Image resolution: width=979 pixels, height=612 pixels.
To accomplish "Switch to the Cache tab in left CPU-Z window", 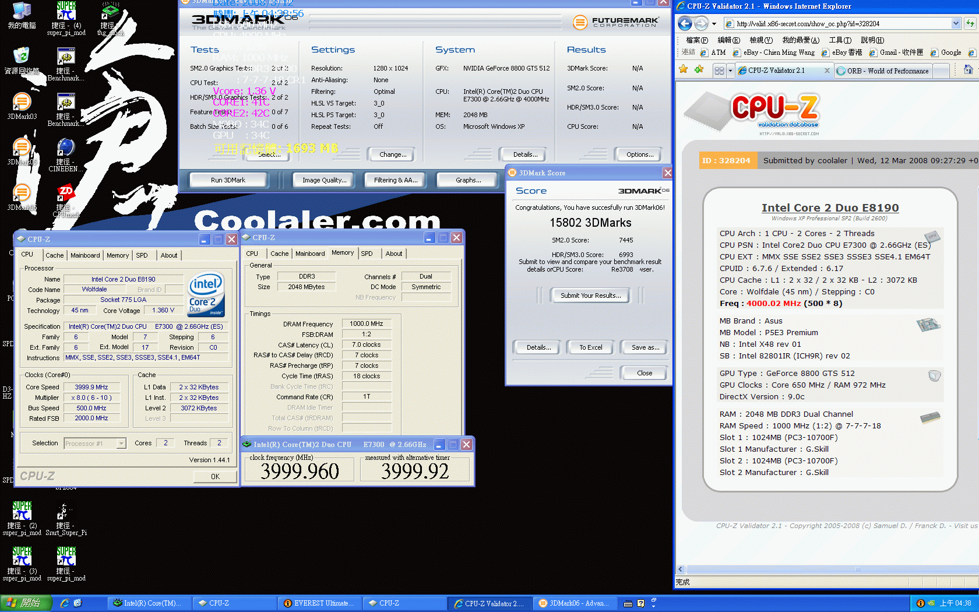I will pos(55,255).
